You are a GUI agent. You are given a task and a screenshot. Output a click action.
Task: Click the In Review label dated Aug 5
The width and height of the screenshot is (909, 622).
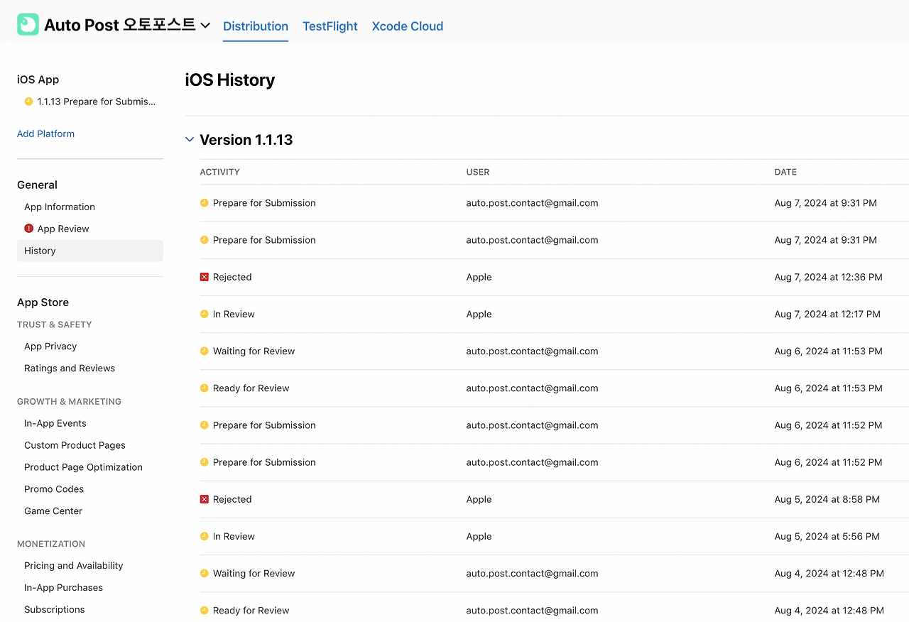pyautogui.click(x=234, y=536)
